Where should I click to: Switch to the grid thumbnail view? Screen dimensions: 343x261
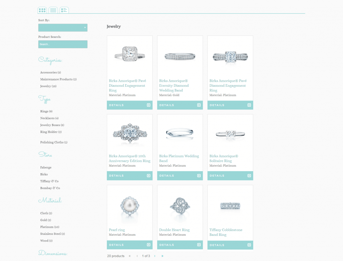[x=42, y=10]
